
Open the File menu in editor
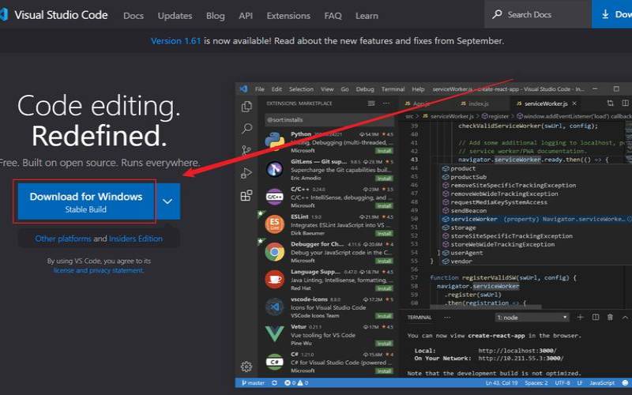click(260, 89)
